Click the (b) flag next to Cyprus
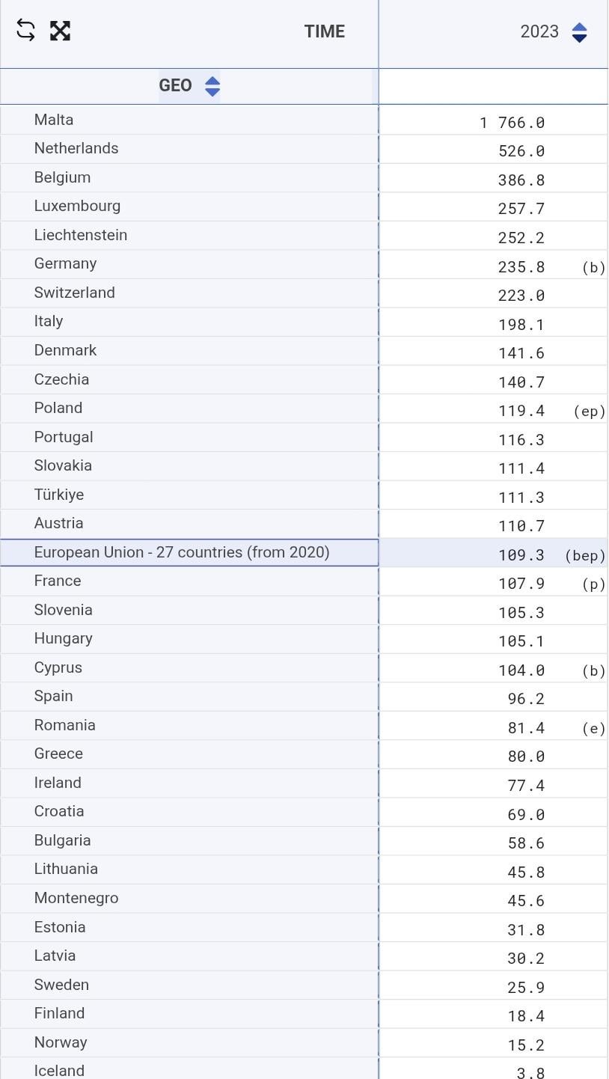 (593, 670)
